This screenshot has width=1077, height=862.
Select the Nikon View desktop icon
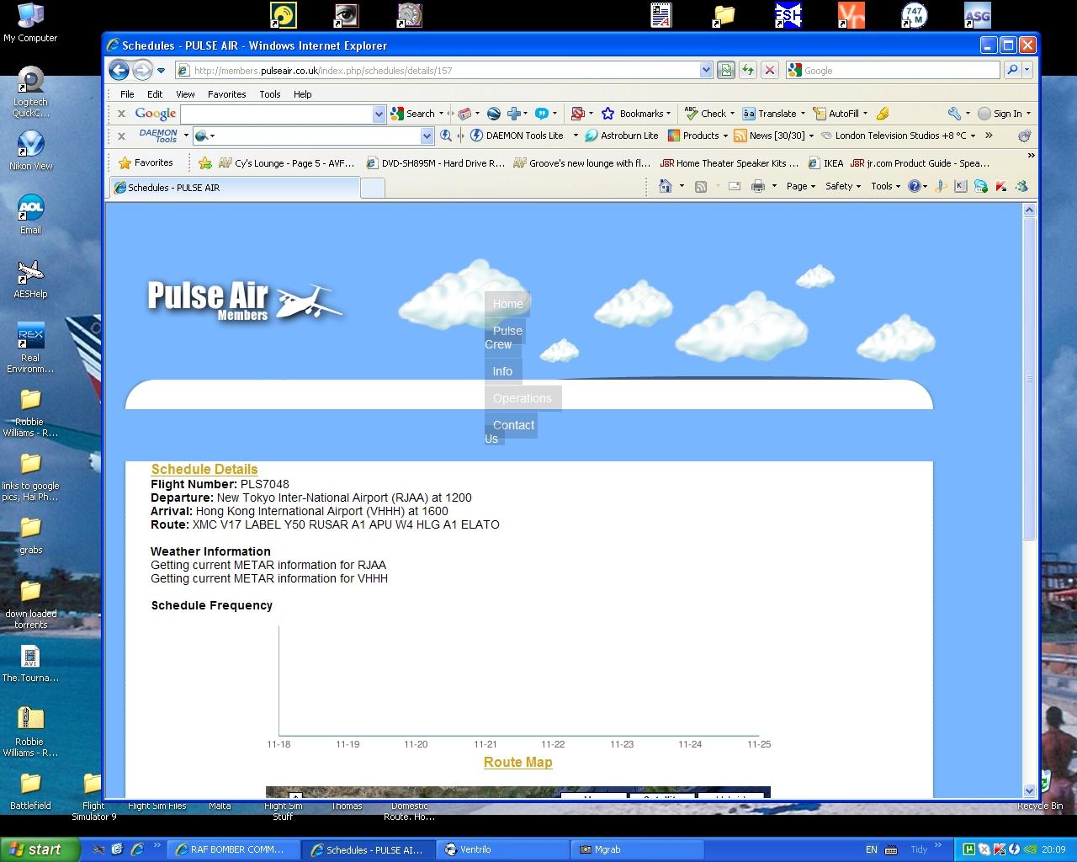[30, 152]
